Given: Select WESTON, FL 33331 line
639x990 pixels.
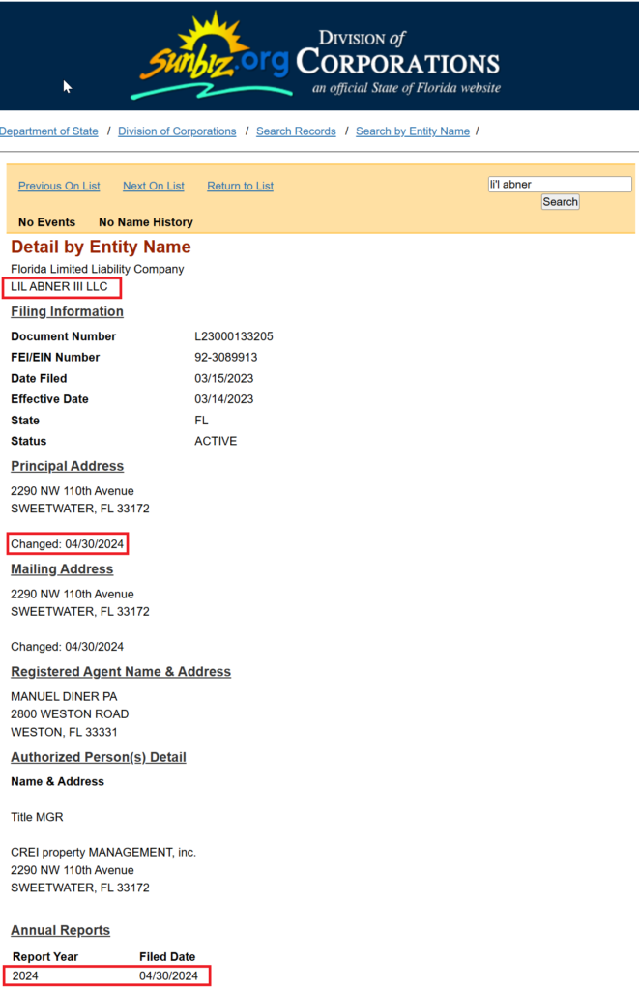Looking at the screenshot, I should [64, 733].
